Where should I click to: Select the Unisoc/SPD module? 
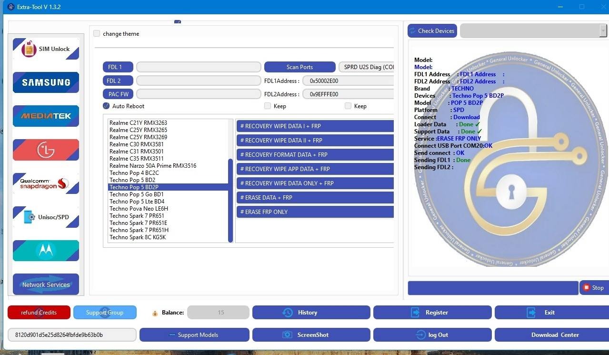(46, 217)
